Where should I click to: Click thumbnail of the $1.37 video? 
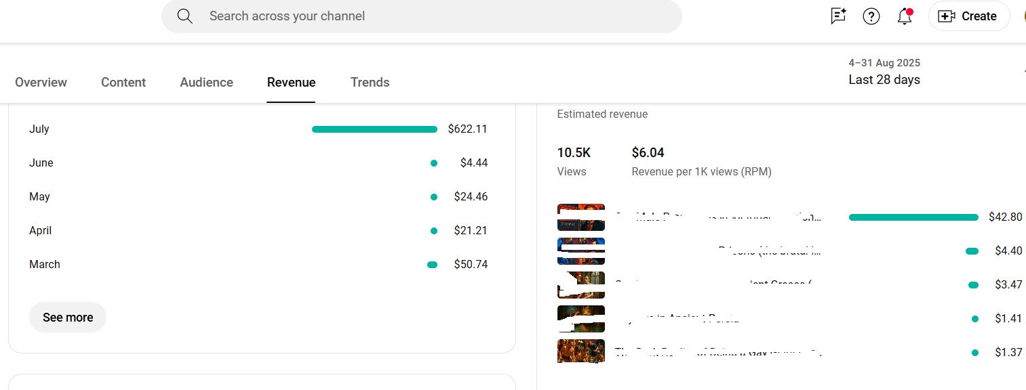(580, 352)
